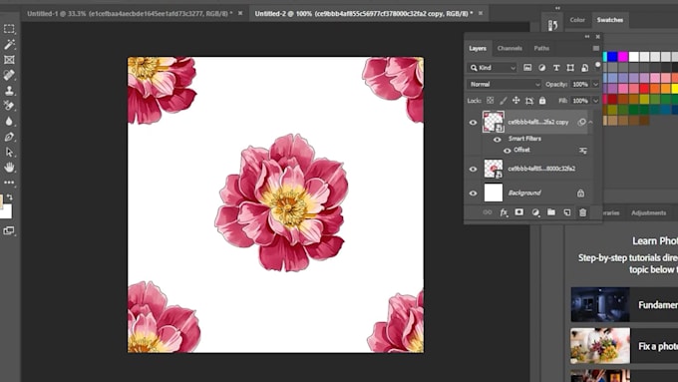Open Offset filter blending options icon

583,151
